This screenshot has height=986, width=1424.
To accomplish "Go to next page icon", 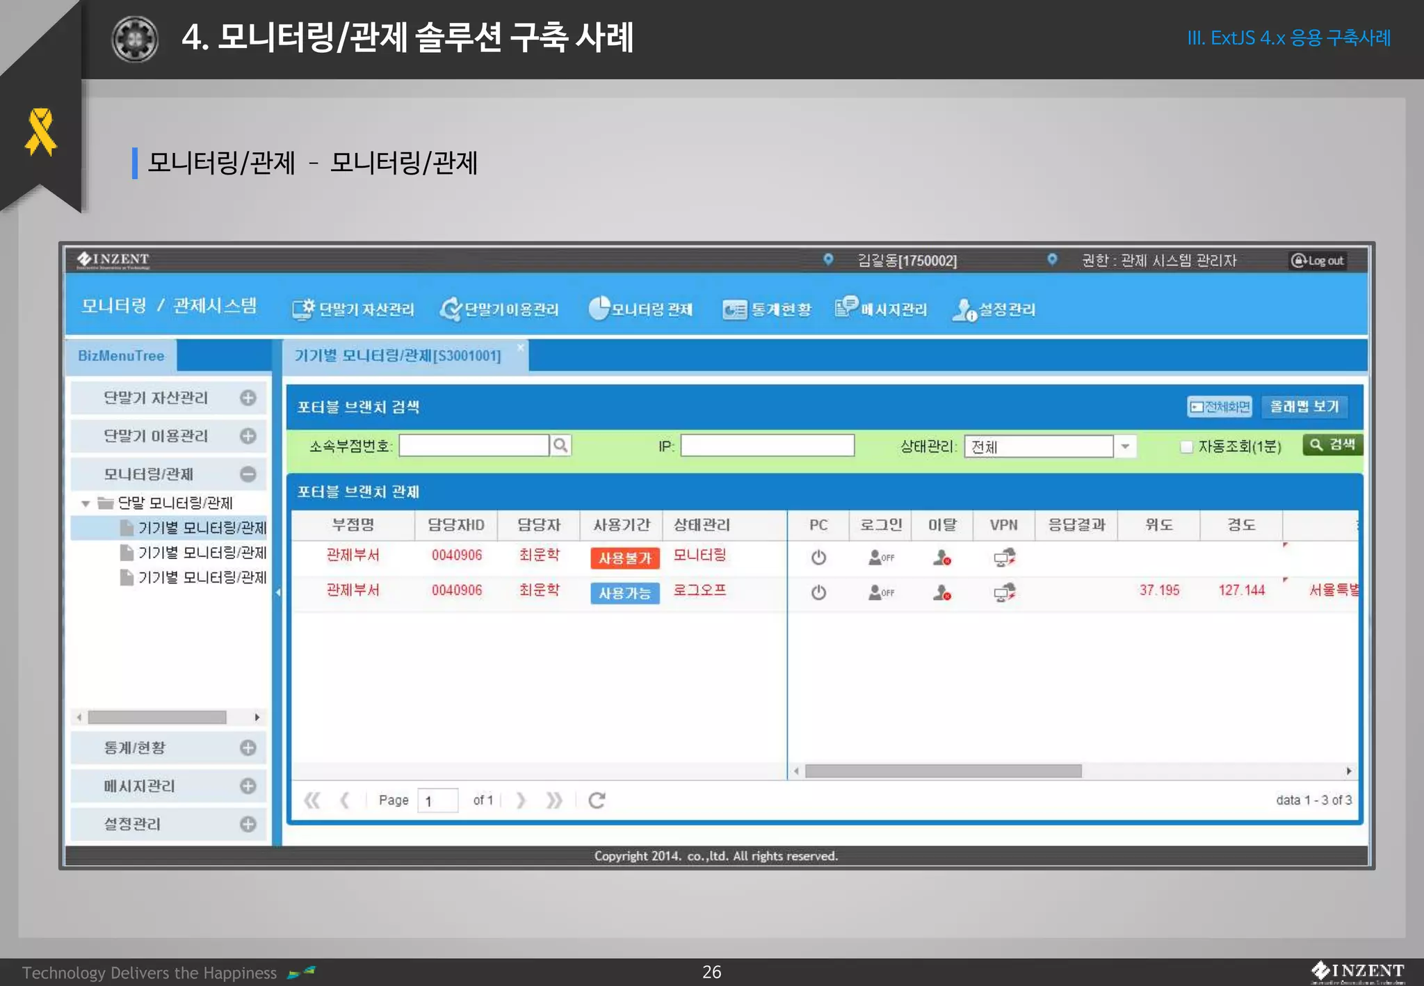I will pos(521,800).
